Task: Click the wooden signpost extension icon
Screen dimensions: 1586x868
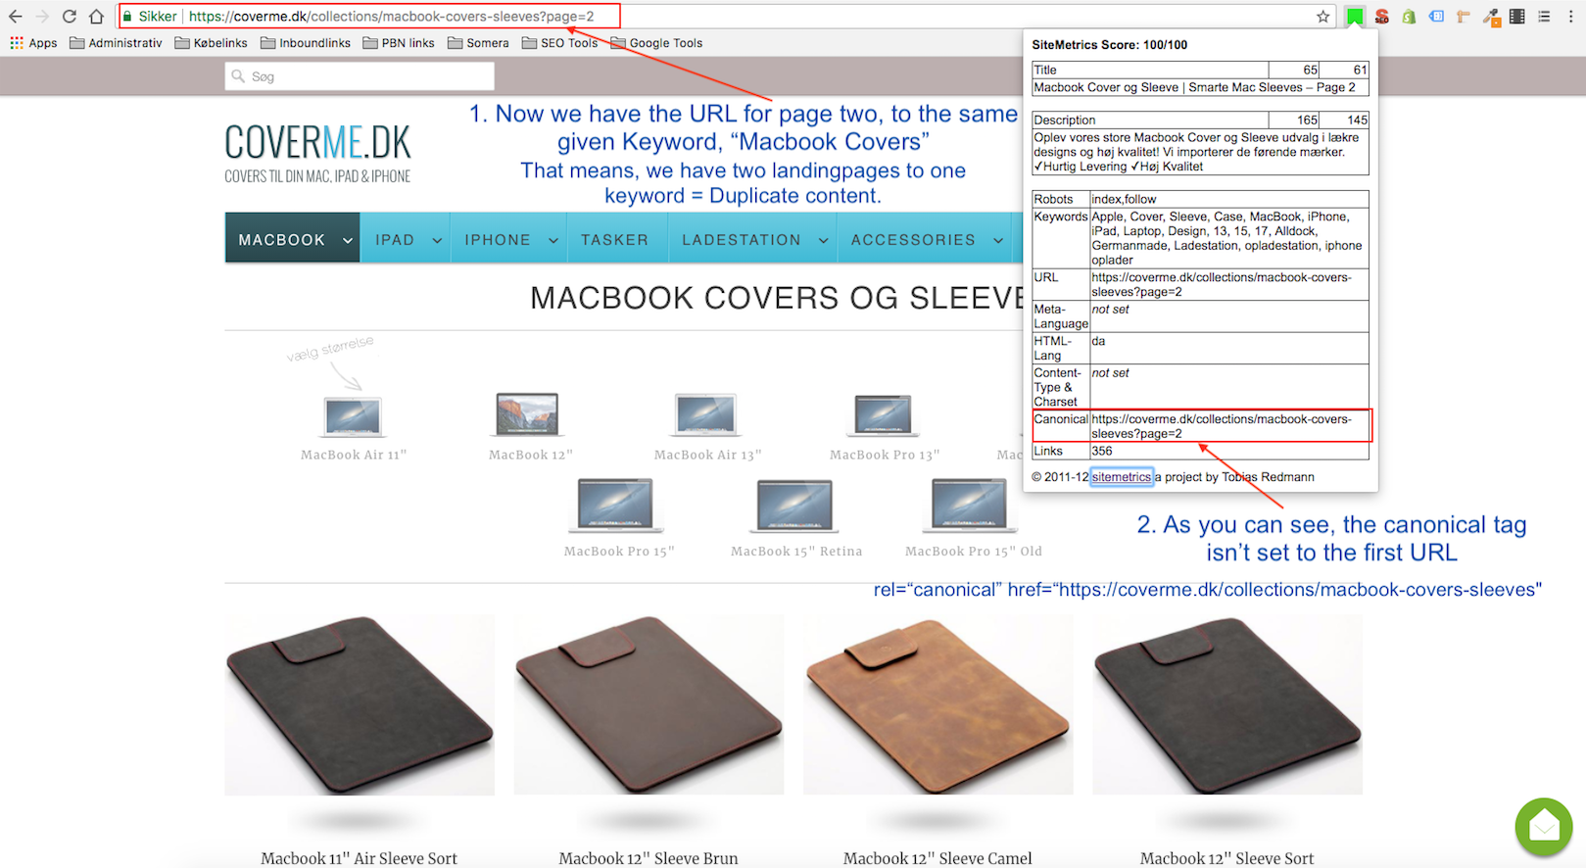Action: (1464, 17)
